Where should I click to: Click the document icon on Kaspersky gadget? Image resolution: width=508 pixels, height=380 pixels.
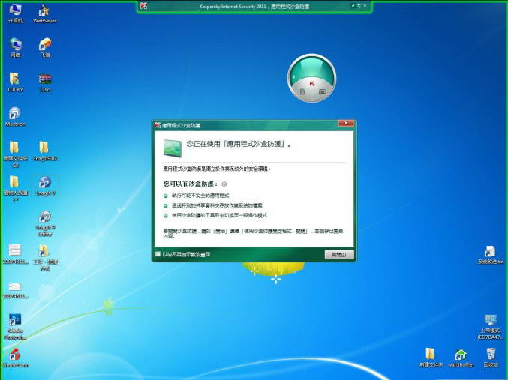pyautogui.click(x=302, y=92)
